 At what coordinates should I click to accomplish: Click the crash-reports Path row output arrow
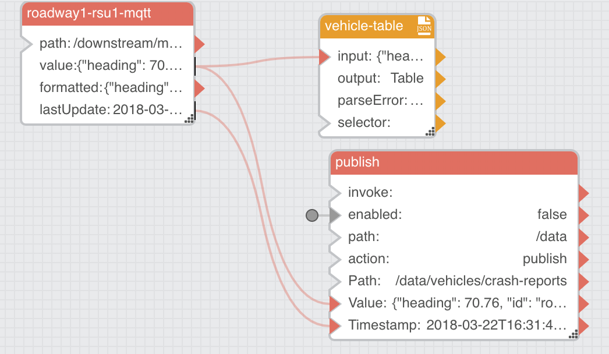point(584,281)
